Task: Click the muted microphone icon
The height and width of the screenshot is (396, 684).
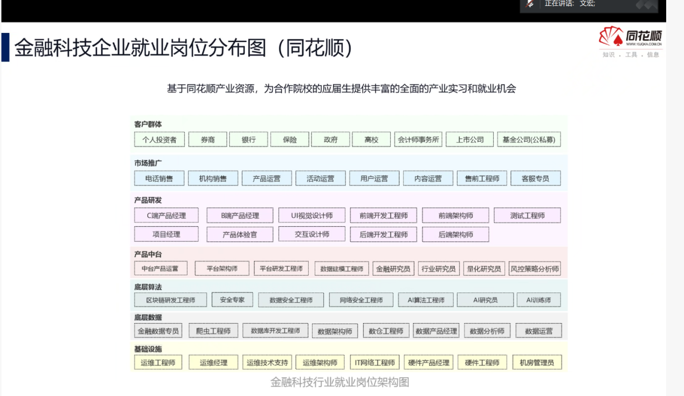Action: coord(530,4)
